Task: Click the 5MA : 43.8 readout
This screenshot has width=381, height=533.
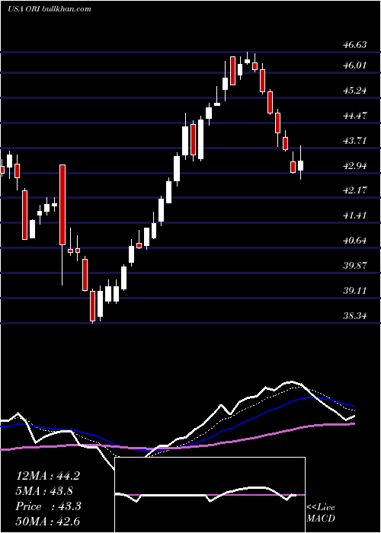Action: pos(44,491)
